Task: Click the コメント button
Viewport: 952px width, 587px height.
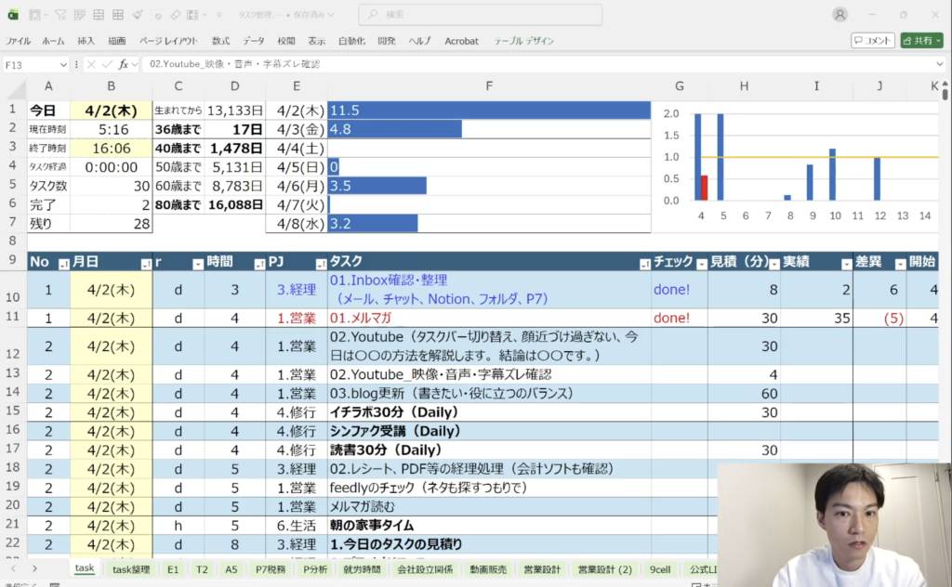Action: [872, 41]
